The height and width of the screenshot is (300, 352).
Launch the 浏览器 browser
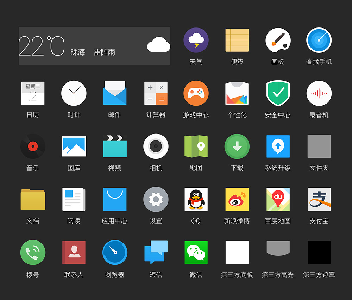point(114,252)
